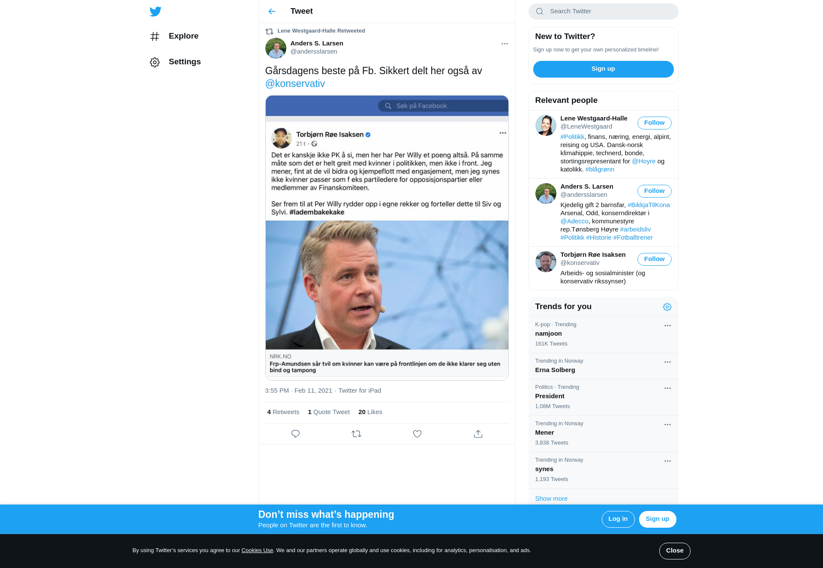Open @konservativ handle in Relevant people
This screenshot has width=823, height=568.
580,263
